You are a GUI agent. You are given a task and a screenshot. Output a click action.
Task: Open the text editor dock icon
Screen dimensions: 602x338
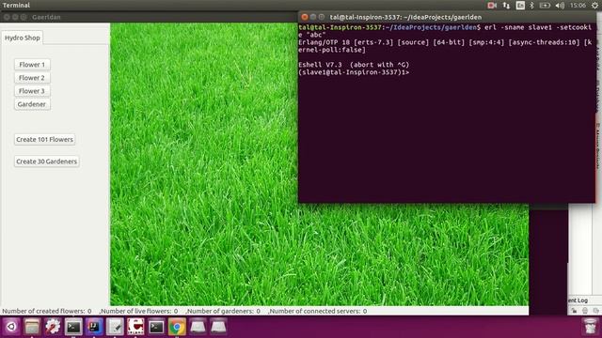click(x=115, y=327)
